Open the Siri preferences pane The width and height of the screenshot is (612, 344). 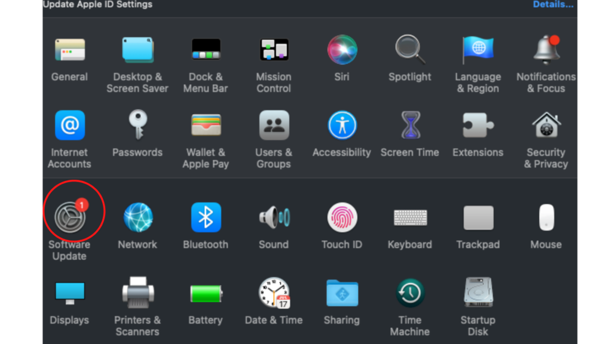(x=342, y=50)
